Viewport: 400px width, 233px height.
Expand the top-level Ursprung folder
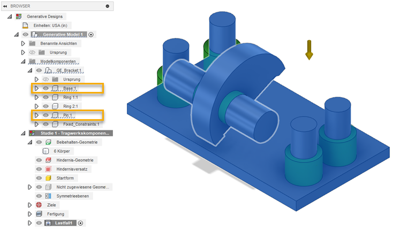point(23,52)
